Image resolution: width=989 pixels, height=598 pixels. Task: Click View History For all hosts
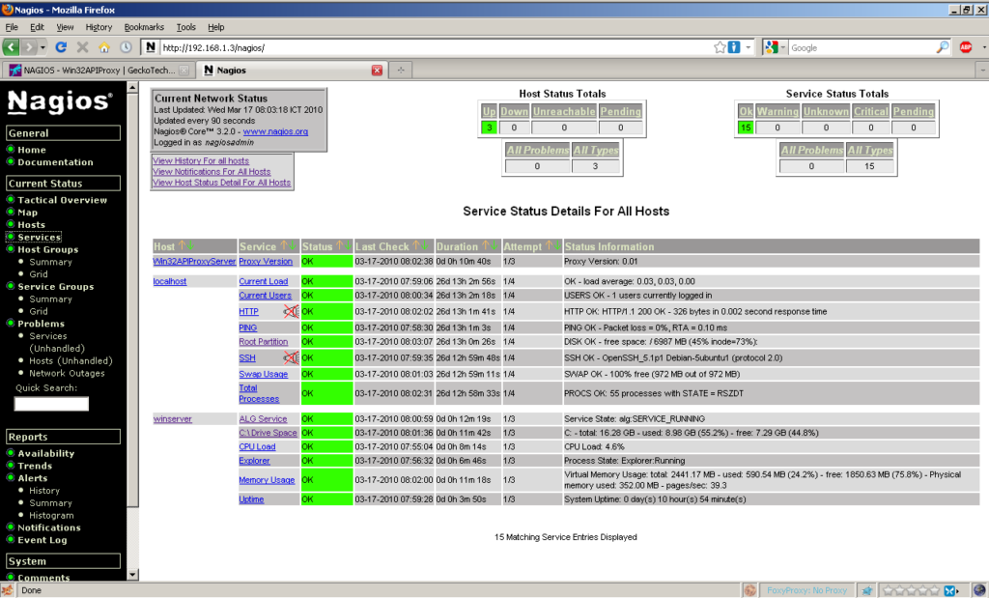tap(201, 161)
